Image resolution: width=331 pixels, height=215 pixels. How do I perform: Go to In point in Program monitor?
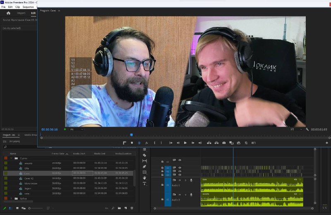pyautogui.click(x=171, y=143)
